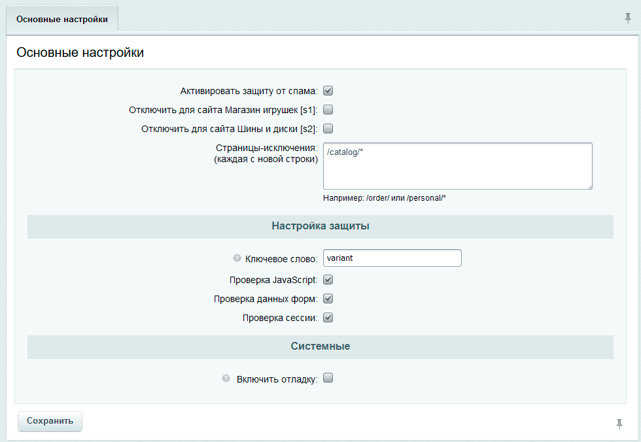
Task: Uncheck Проверка JavaScript
Action: pyautogui.click(x=328, y=279)
